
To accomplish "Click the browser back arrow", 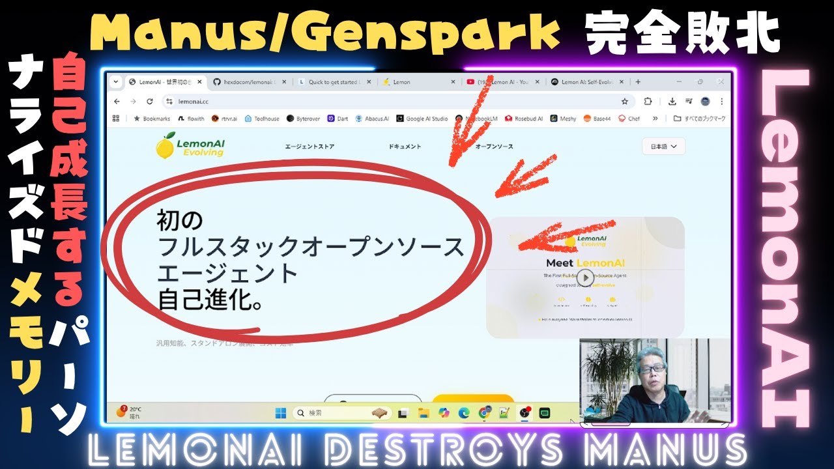I will click(x=117, y=102).
